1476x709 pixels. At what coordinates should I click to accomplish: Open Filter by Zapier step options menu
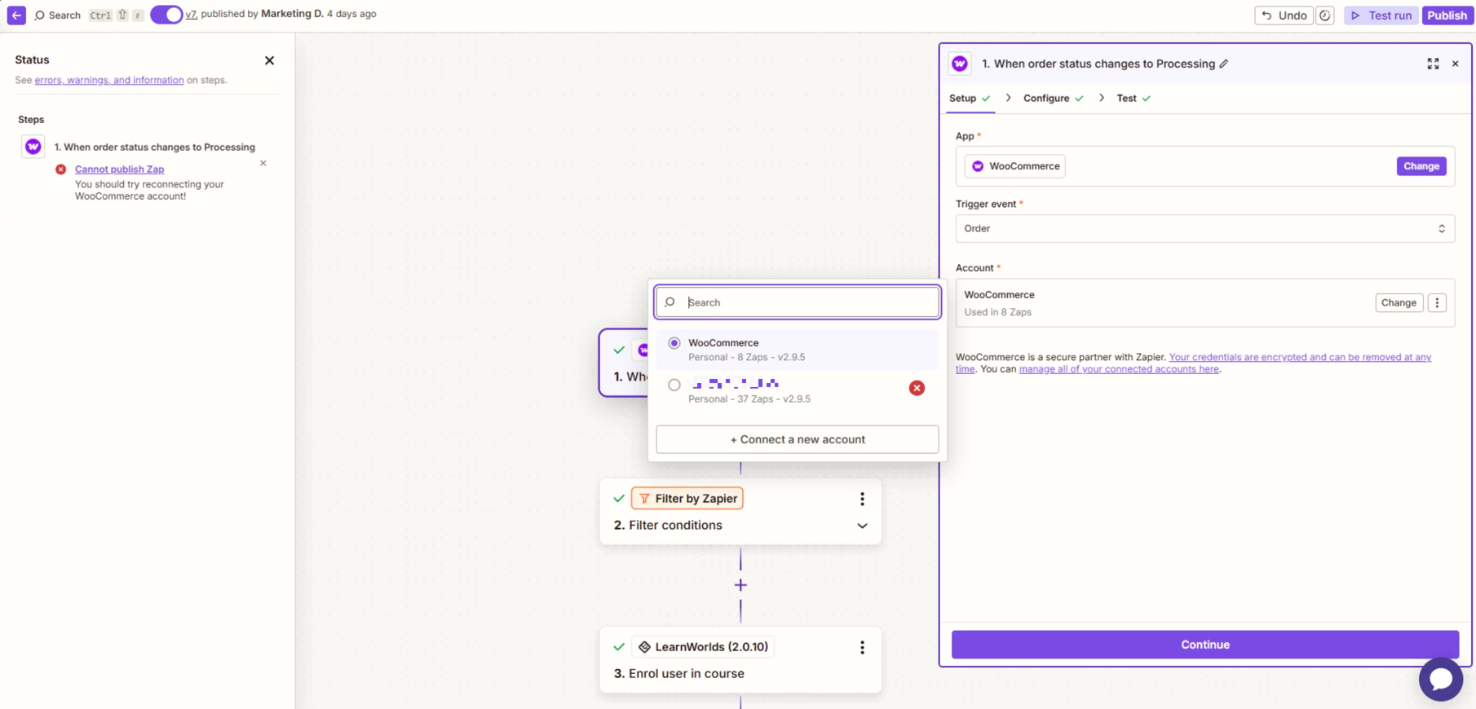coord(862,499)
